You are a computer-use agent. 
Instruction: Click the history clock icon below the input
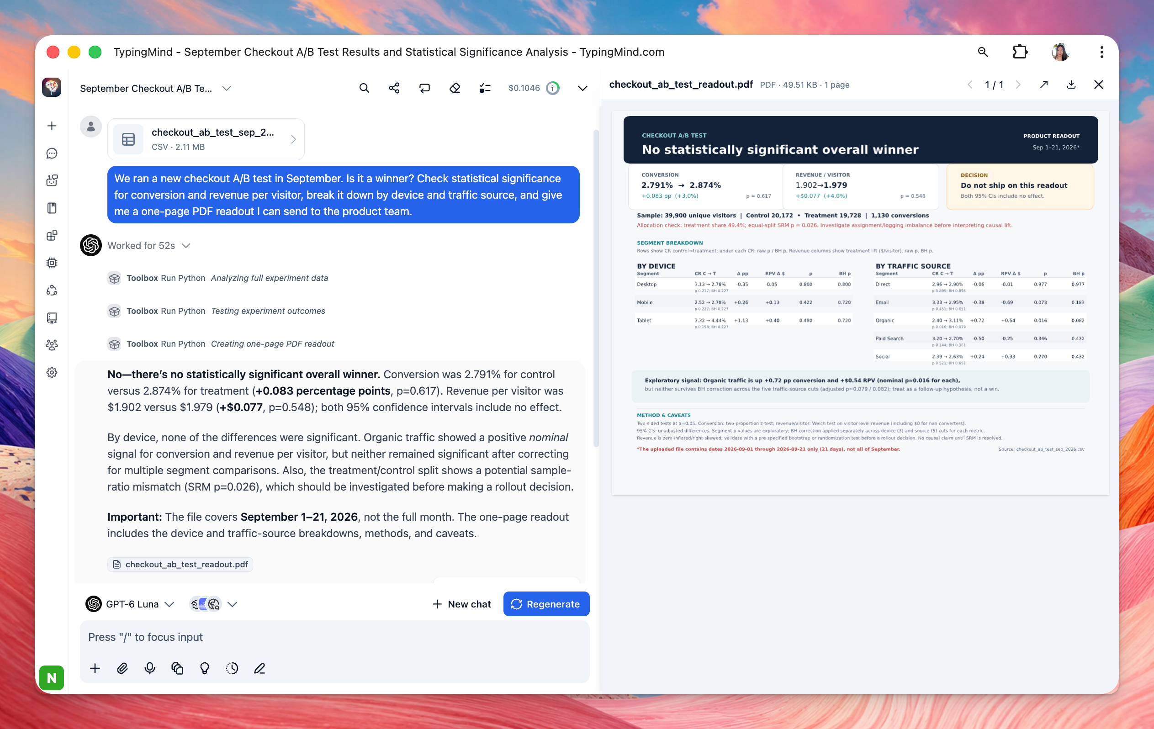[232, 668]
